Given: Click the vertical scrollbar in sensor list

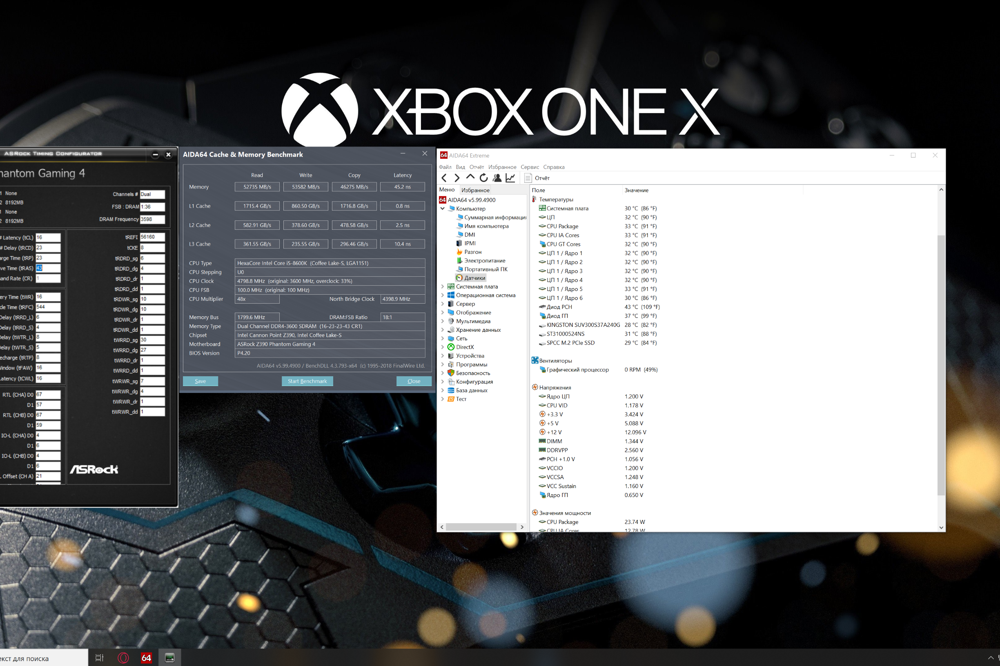Looking at the screenshot, I should click(x=941, y=365).
